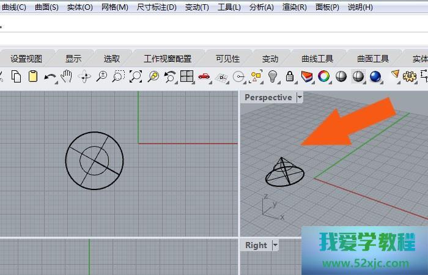Viewport: 428px width, 275px height.
Task: Click the Perspective viewport title label
Action: 268,97
